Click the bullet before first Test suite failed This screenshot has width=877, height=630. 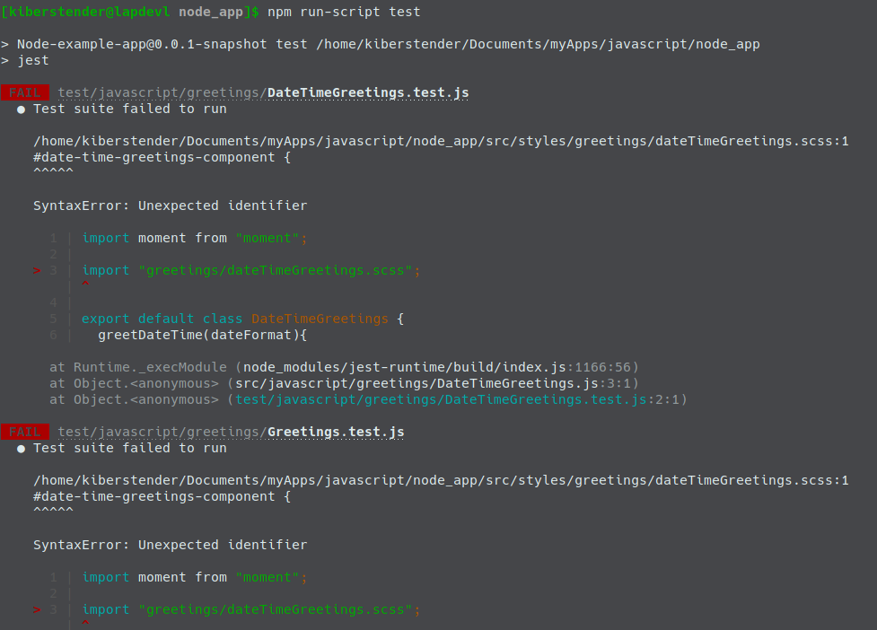point(21,109)
